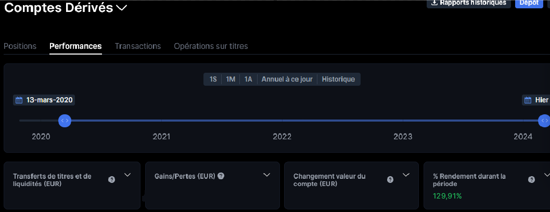The width and height of the screenshot is (550, 212).
Task: Click help icon for Changement valeur du compte
Action: click(390, 180)
